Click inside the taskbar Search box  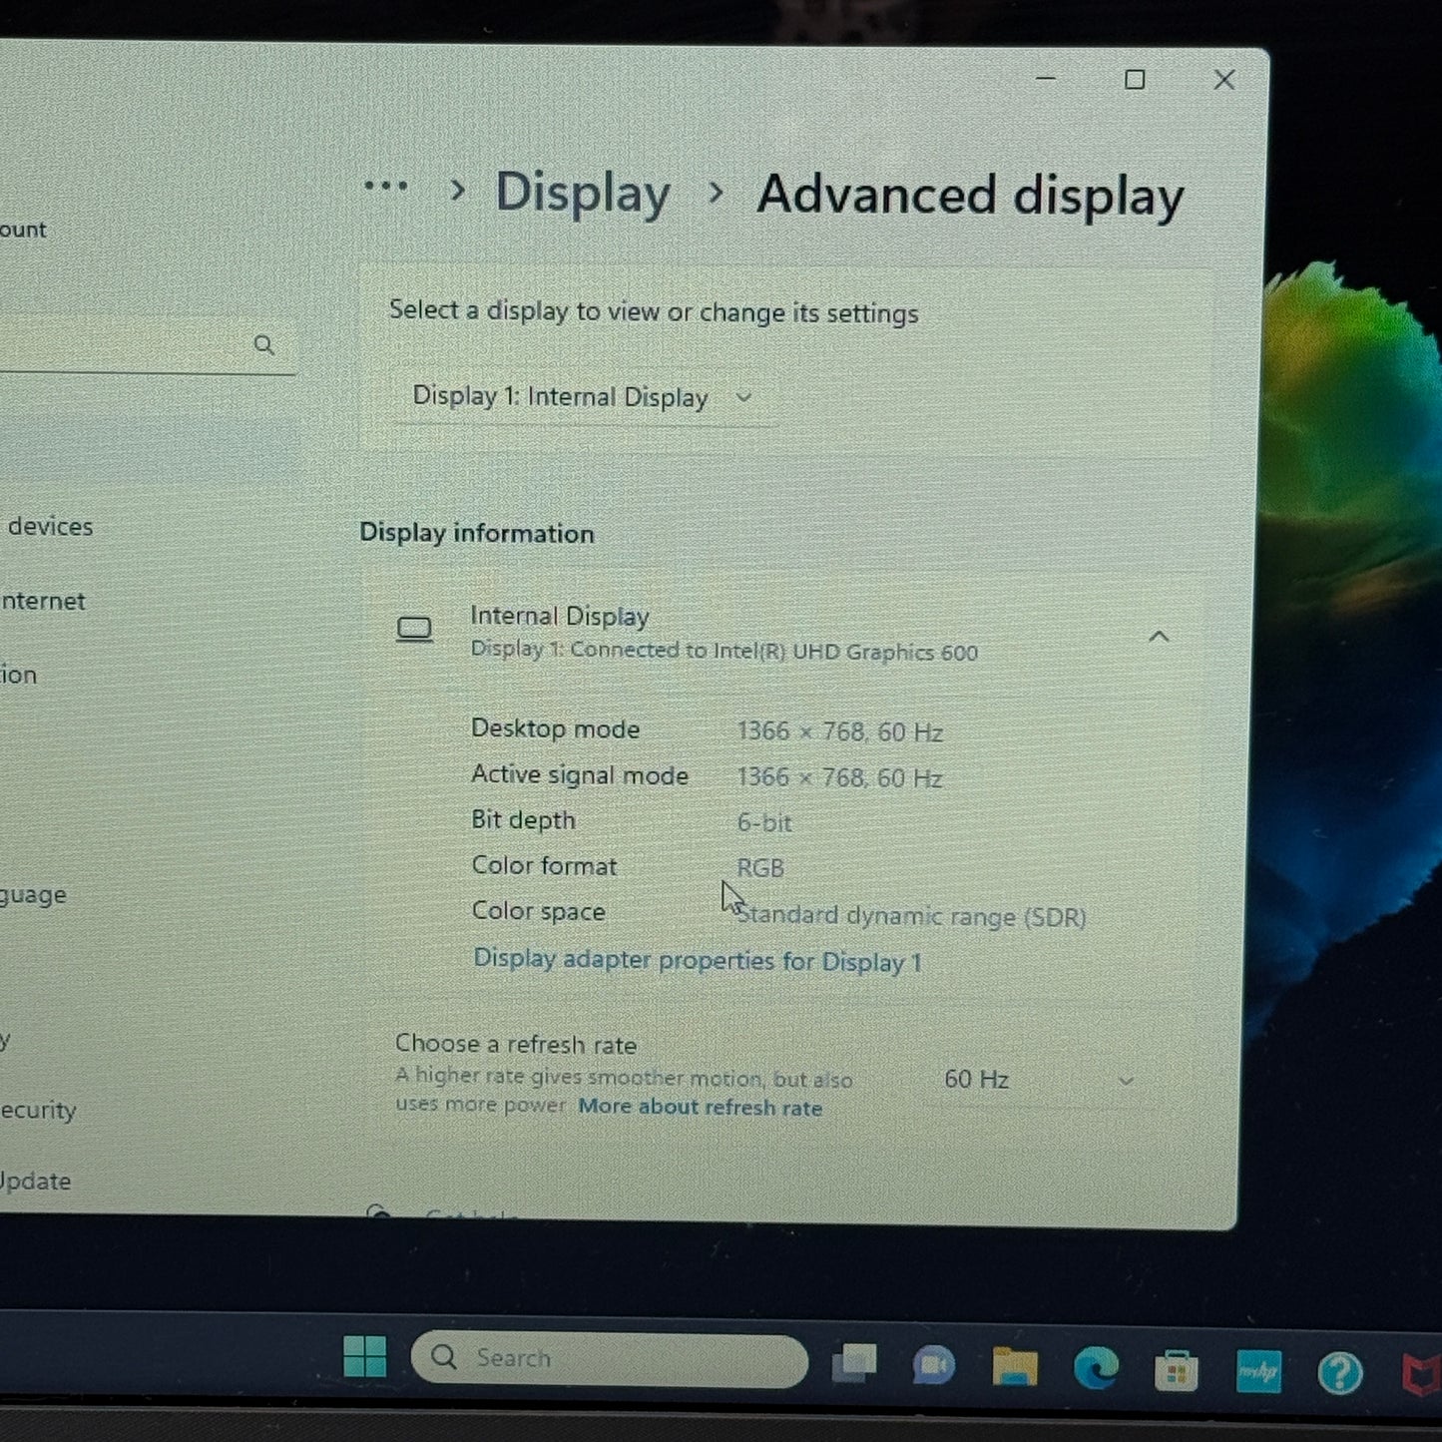(609, 1357)
